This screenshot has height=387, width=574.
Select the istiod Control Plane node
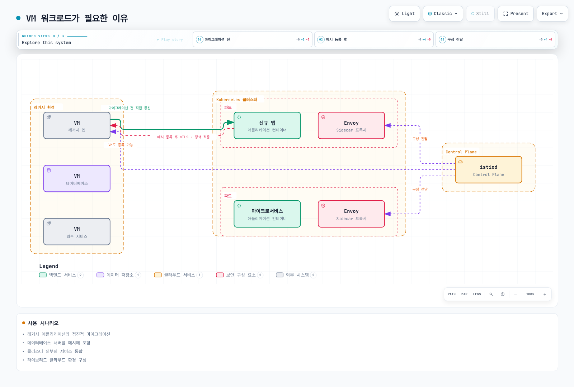[x=489, y=170]
